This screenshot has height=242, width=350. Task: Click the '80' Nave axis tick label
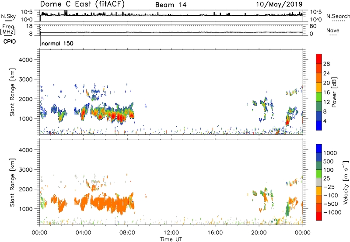[x=313, y=26]
